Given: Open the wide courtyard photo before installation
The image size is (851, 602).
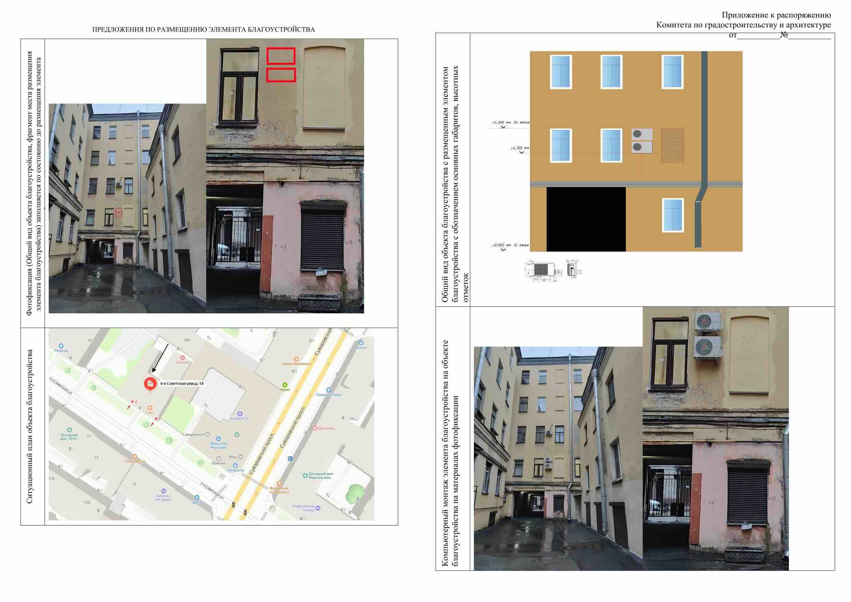Looking at the screenshot, I should (128, 208).
